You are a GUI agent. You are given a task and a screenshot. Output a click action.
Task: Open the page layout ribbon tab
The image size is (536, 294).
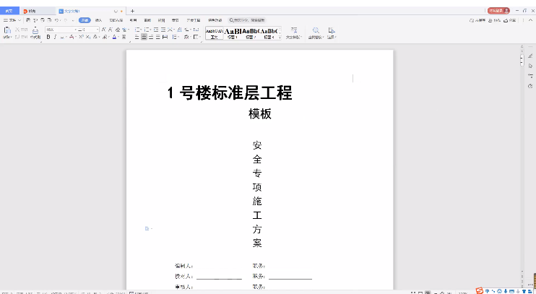pyautogui.click(x=116, y=20)
